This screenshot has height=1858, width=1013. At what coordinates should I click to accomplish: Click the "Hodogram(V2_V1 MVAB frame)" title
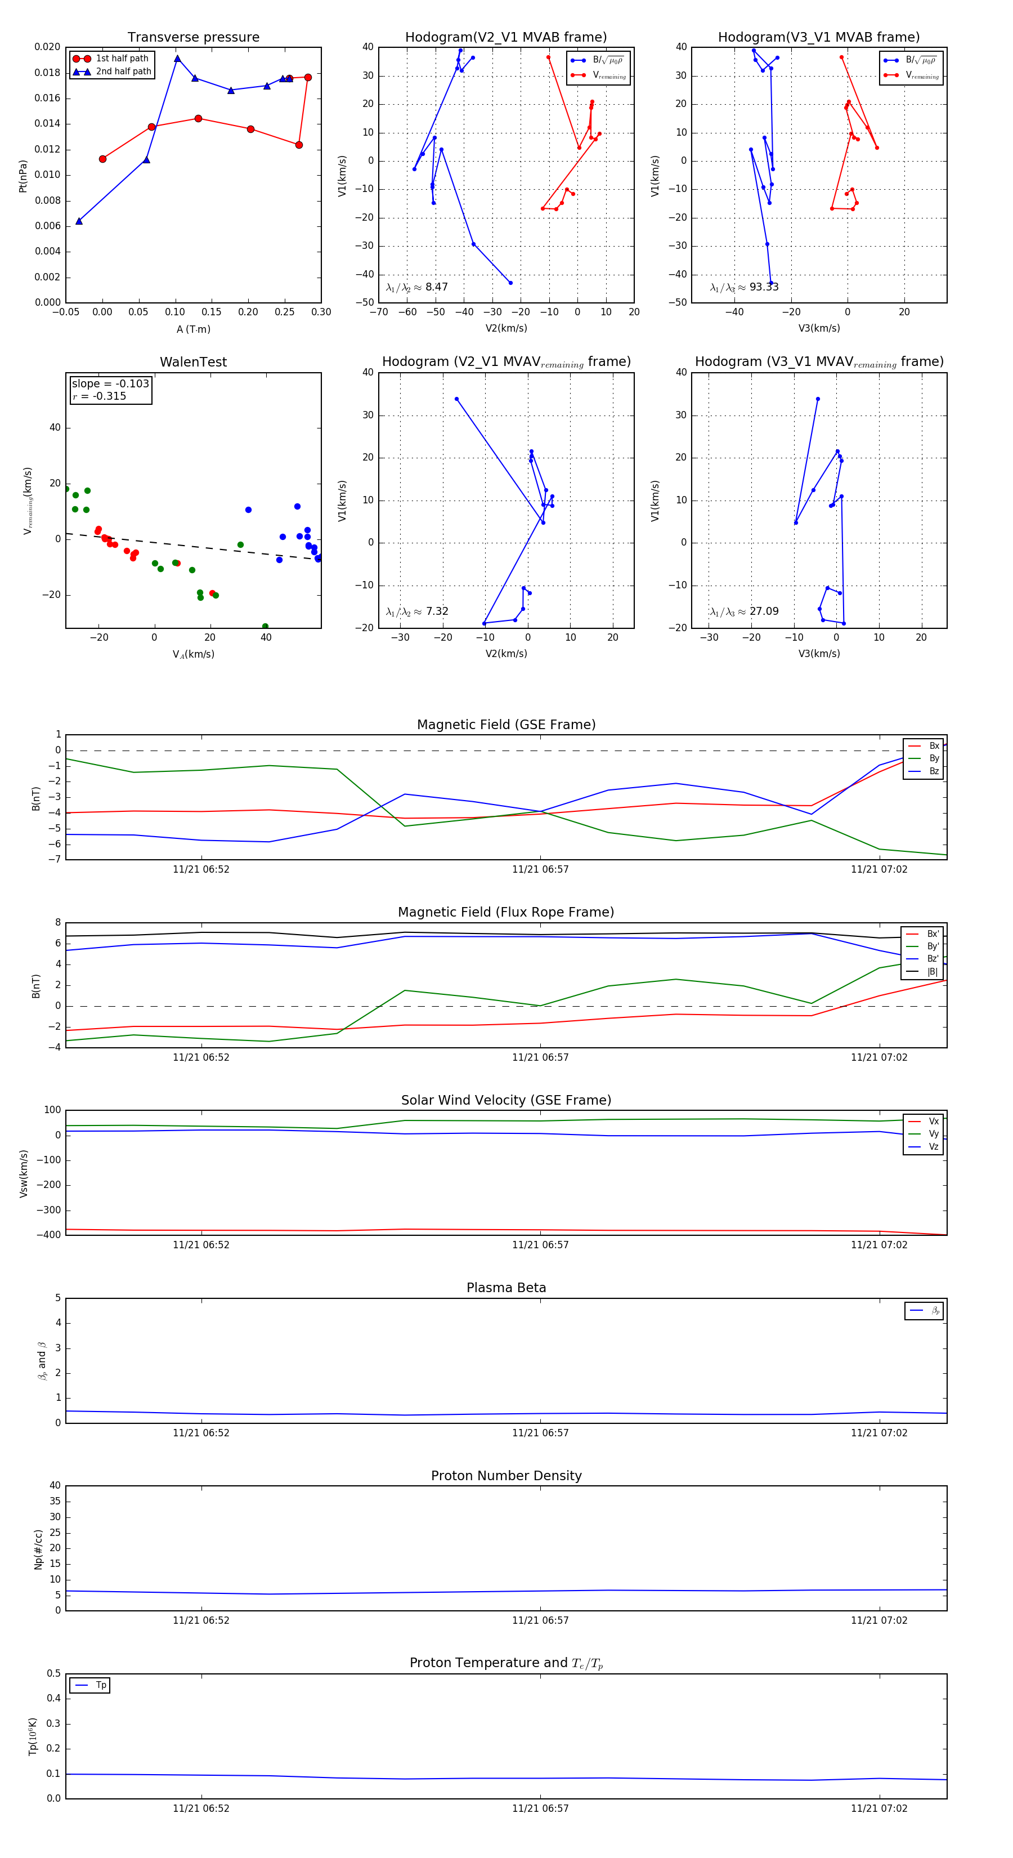(x=506, y=38)
